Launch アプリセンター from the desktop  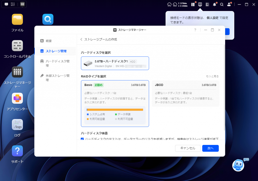17,98
